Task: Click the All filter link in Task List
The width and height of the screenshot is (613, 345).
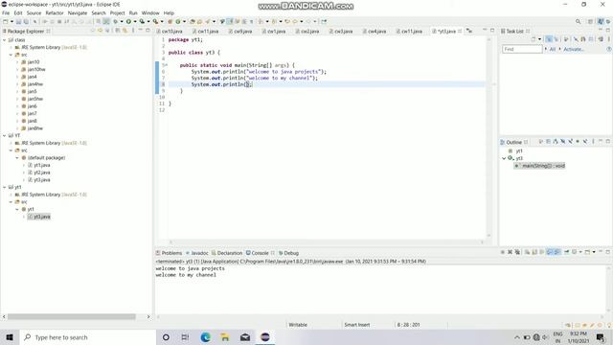Action: pos(553,49)
